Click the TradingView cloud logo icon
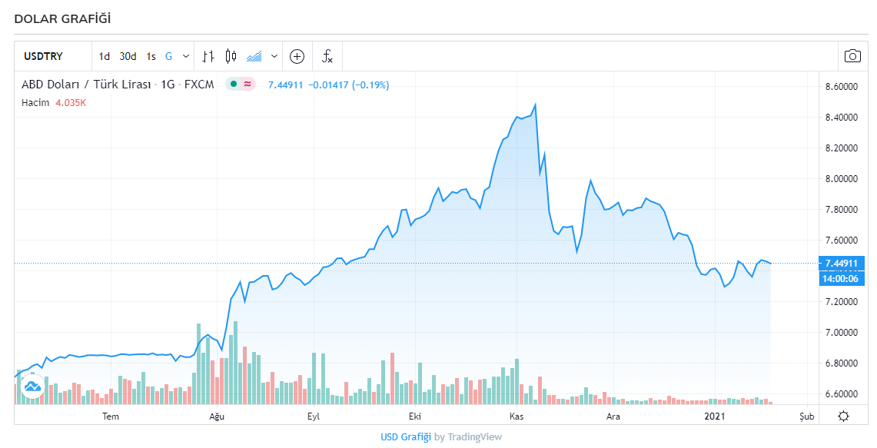This screenshot has height=448, width=877. [x=32, y=387]
